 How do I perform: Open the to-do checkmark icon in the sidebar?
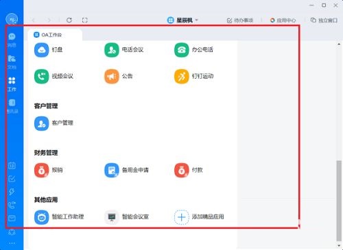coord(12,179)
